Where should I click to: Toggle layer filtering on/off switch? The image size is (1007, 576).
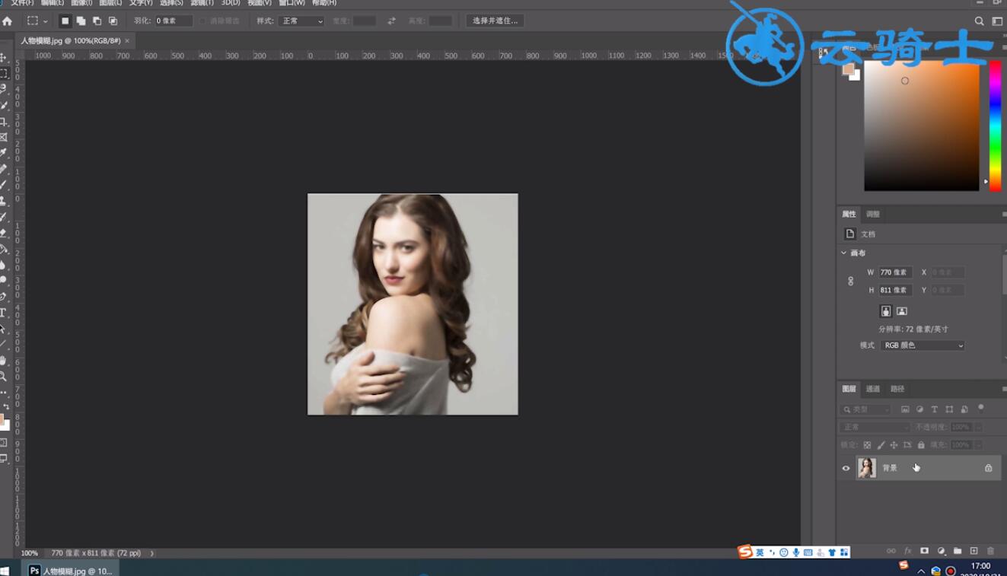tap(981, 408)
